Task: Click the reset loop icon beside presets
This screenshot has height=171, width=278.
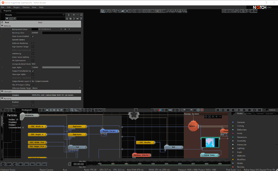Action: click(x=81, y=15)
